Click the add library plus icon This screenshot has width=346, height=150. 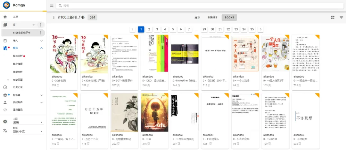coord(34,25)
